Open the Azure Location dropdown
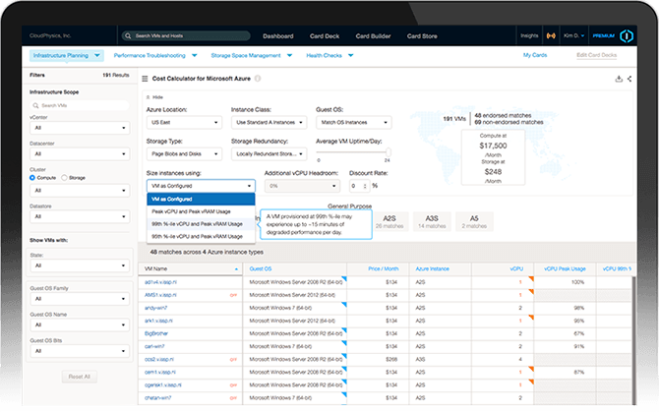 click(x=184, y=122)
